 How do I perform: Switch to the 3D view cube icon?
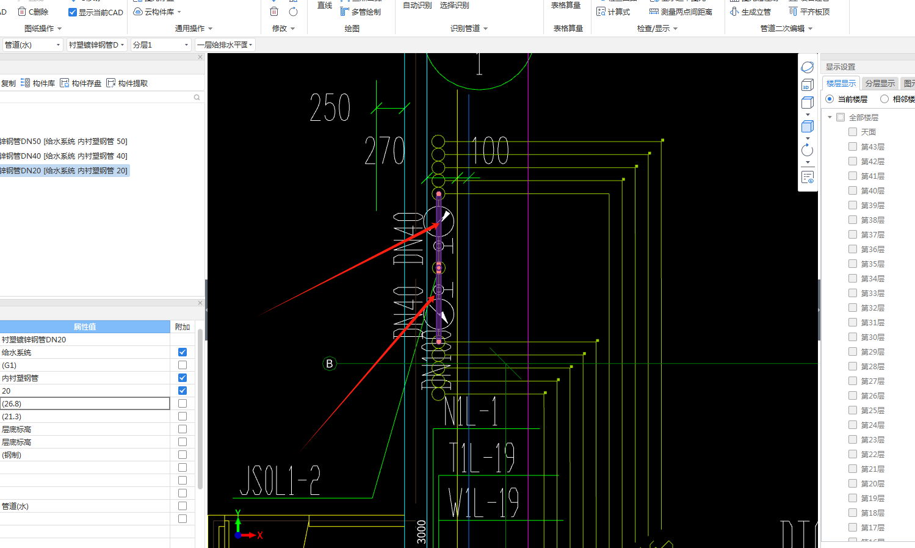[808, 85]
